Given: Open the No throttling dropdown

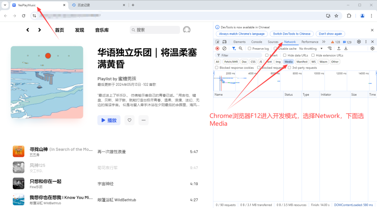Looking at the screenshot, I should tap(311, 49).
